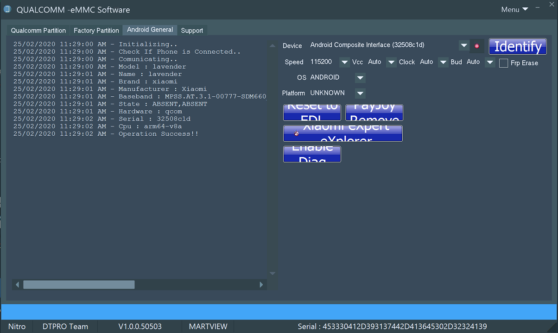Click the "QUALCOMM -eMMC Software" window title
This screenshot has height=333, width=558.
click(73, 10)
